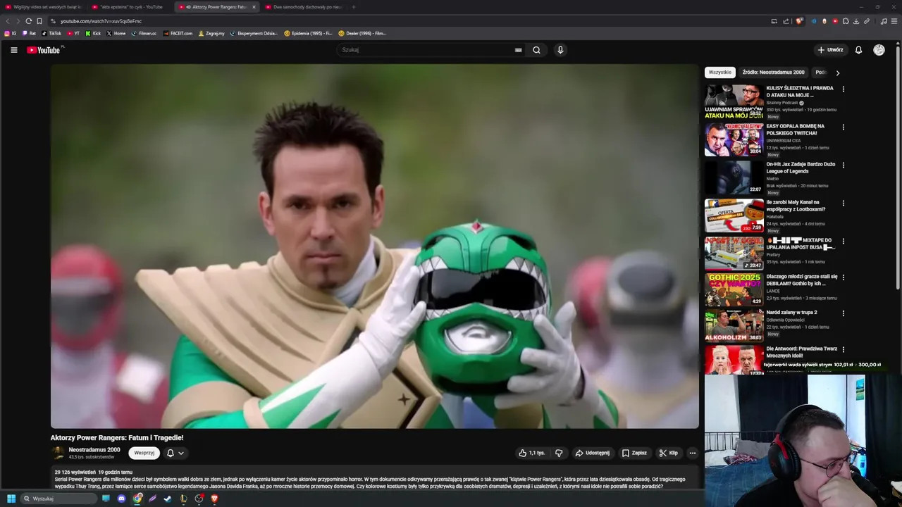902x507 pixels.
Task: Click the Wesprzyj button
Action: [x=144, y=453]
